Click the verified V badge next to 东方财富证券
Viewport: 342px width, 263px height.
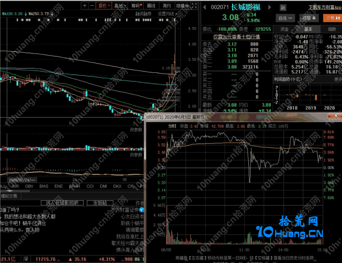click(141, 210)
